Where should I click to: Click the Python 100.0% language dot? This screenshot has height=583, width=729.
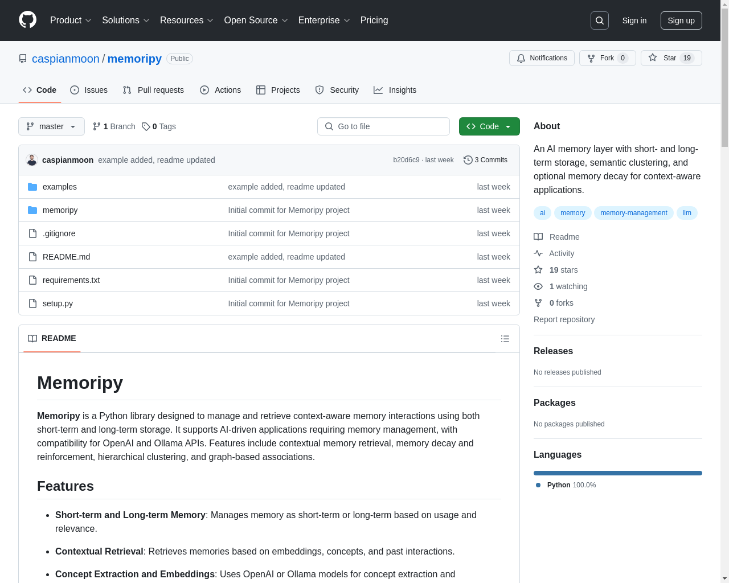[538, 485]
